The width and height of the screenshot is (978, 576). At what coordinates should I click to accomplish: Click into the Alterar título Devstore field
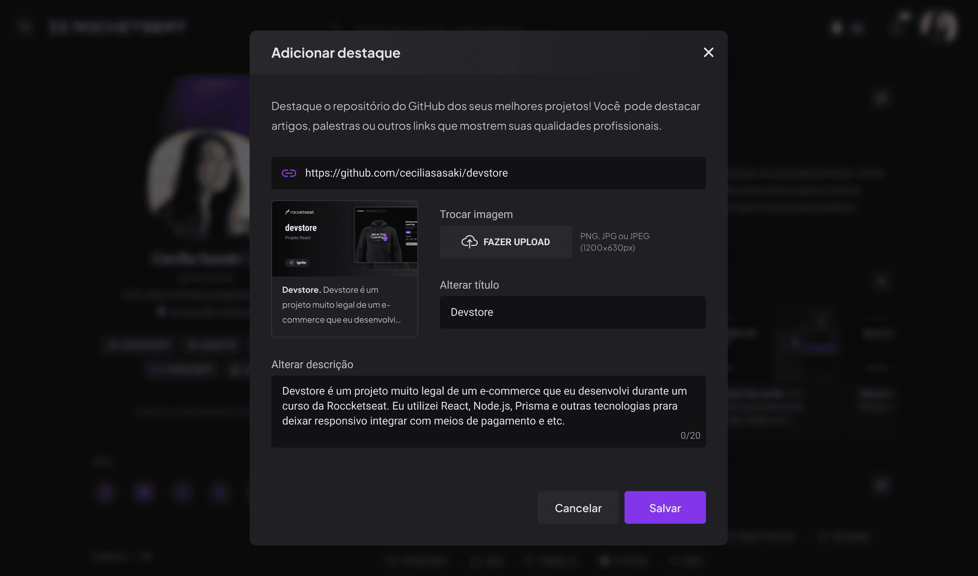tap(573, 312)
